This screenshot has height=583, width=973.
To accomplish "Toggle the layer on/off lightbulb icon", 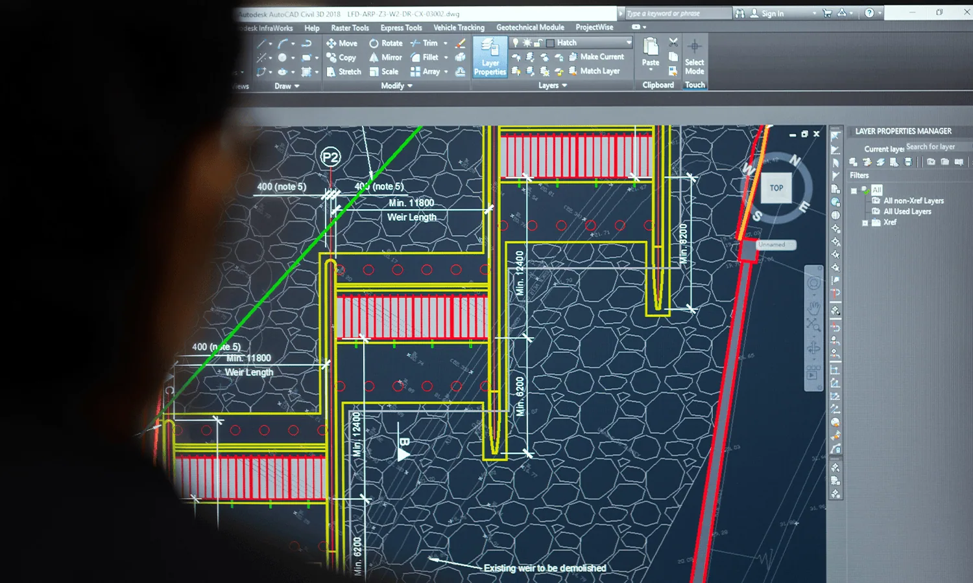I will tap(516, 43).
